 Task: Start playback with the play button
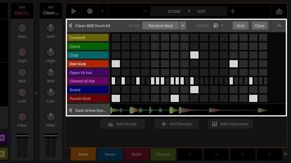[74, 11]
